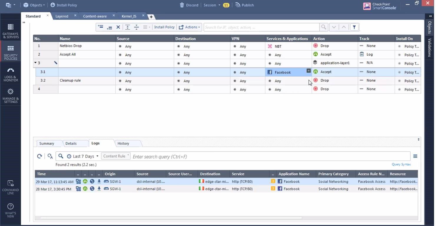Refresh the logs query results

pyautogui.click(x=39, y=156)
